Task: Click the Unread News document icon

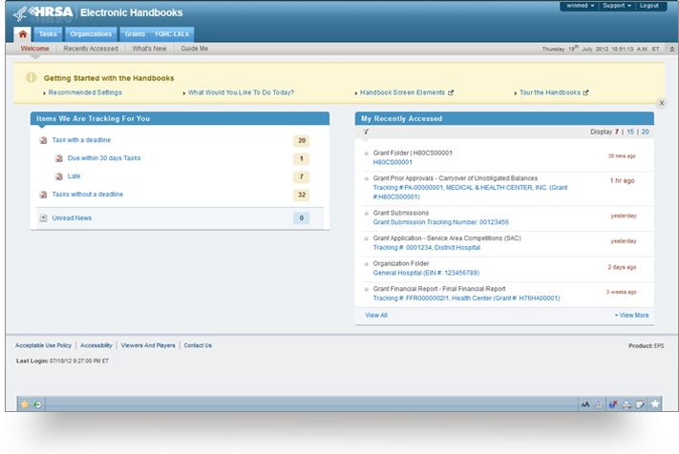Action: [x=43, y=218]
